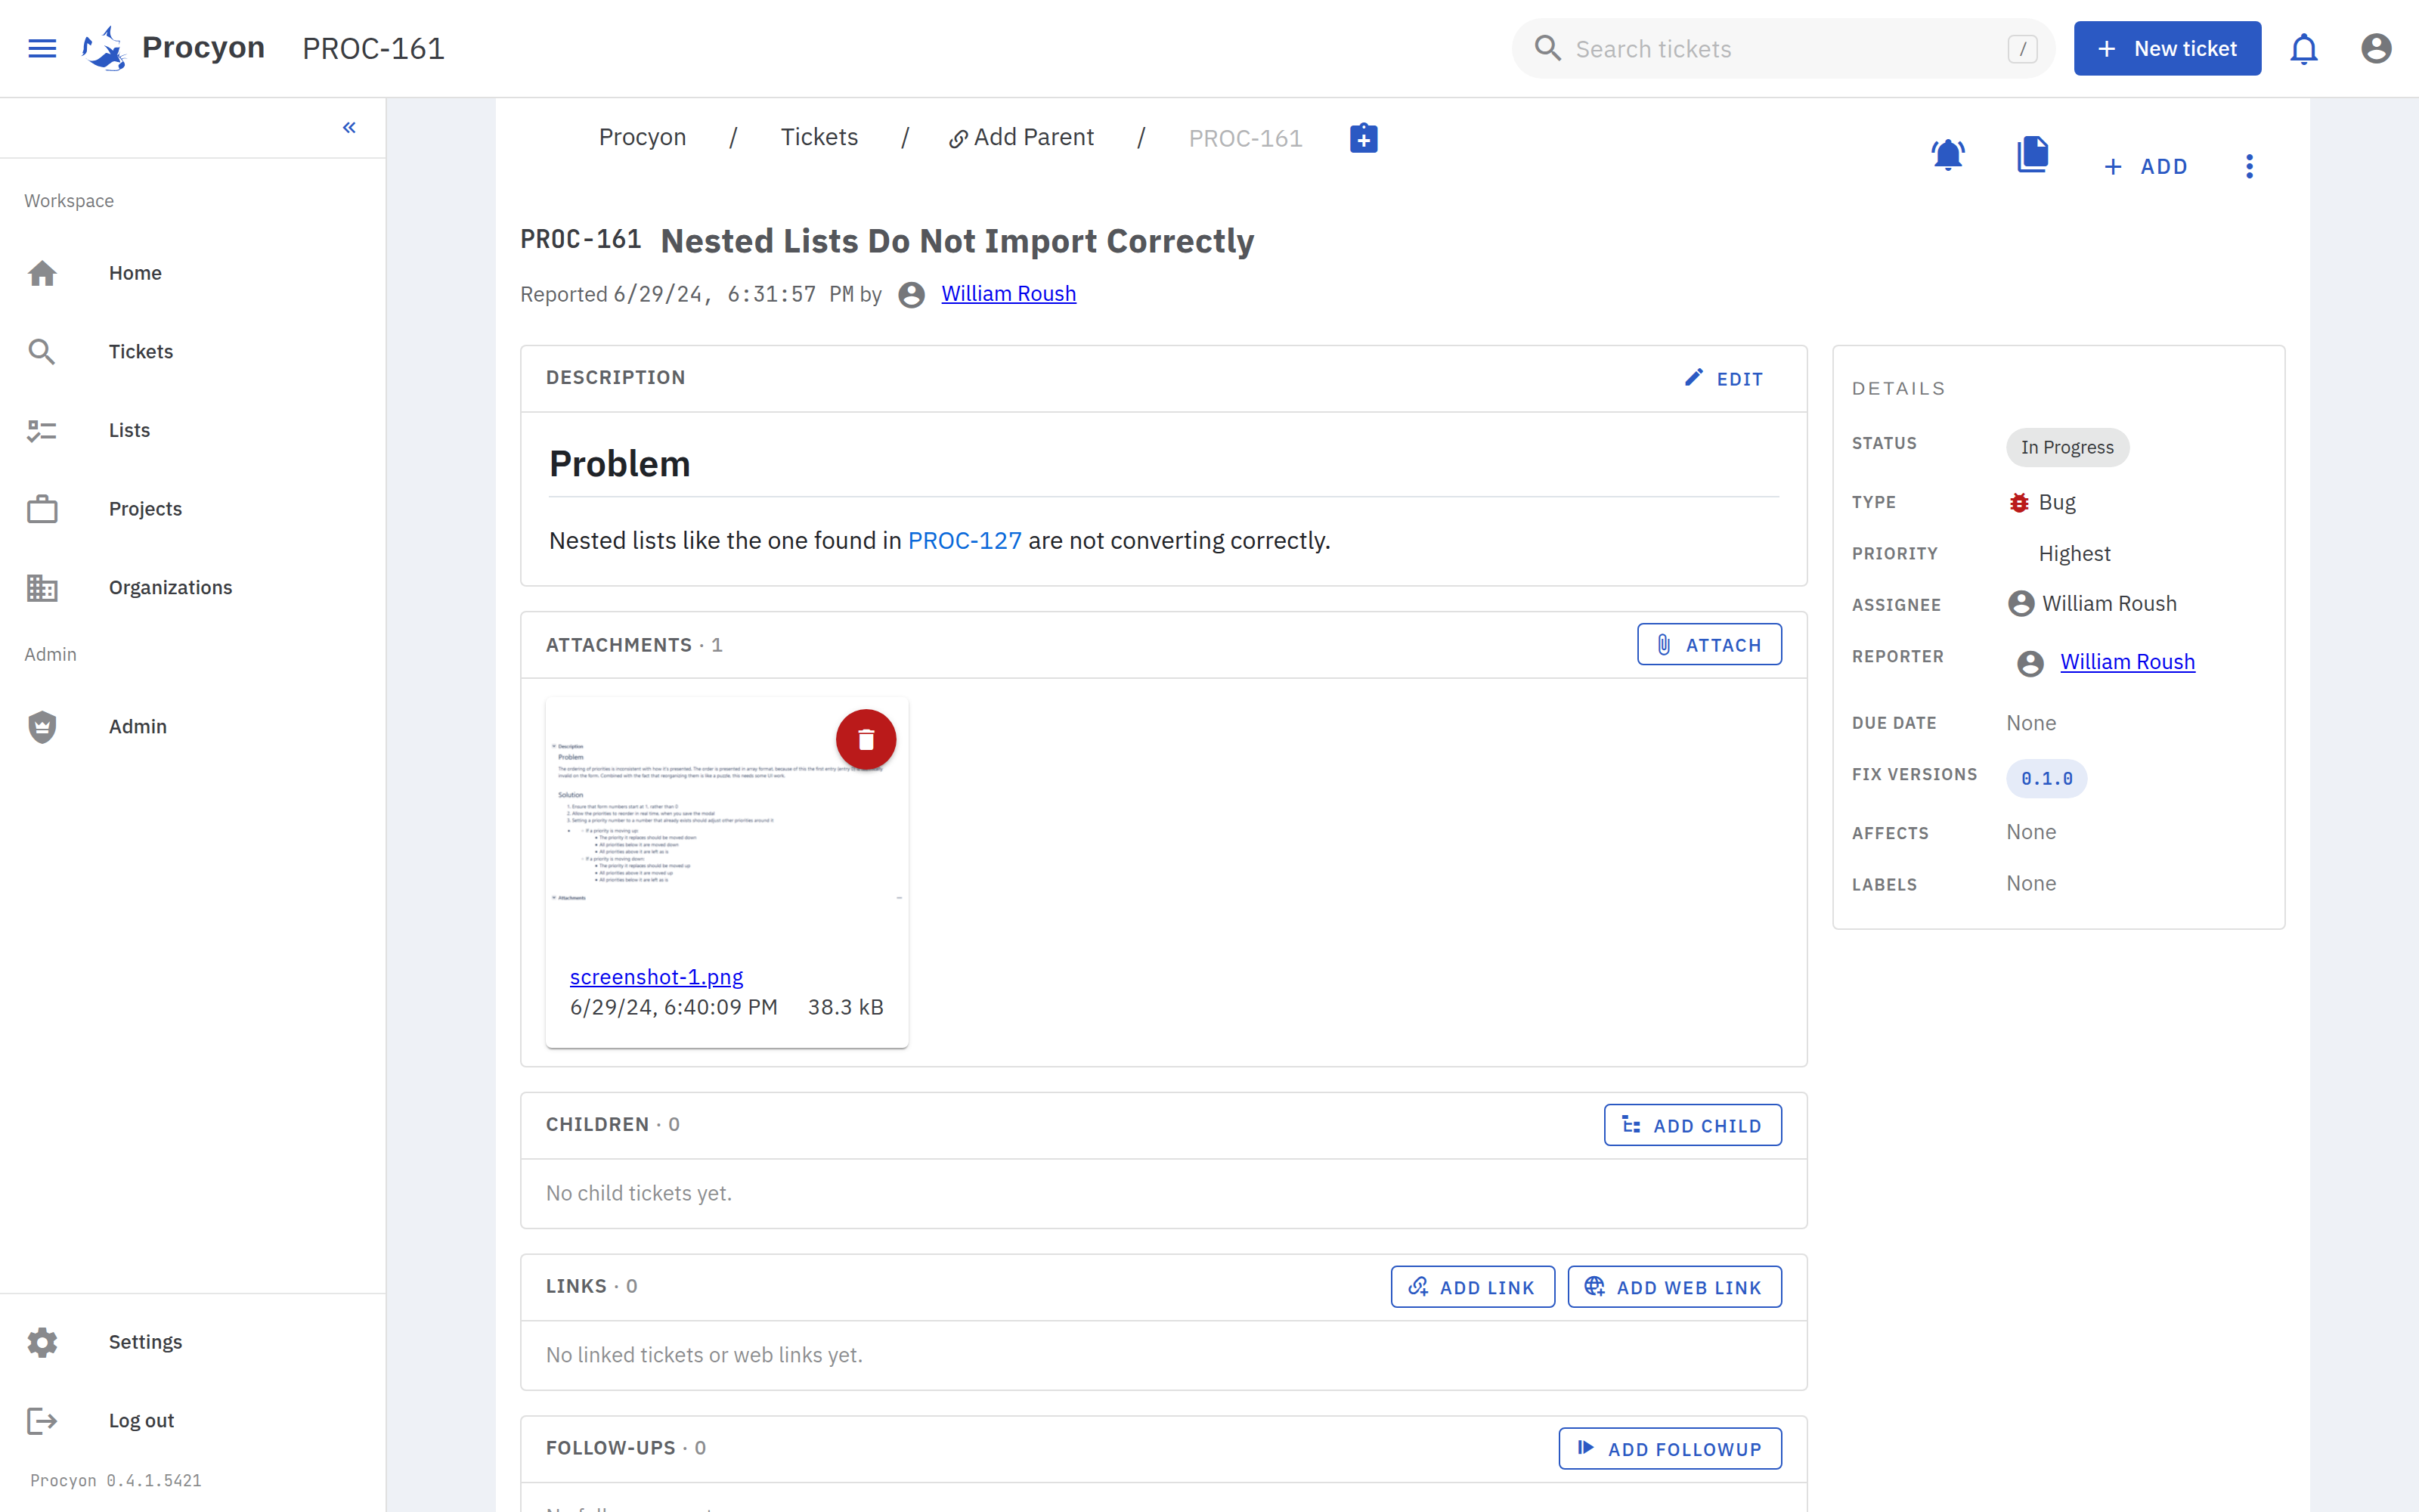This screenshot has width=2419, height=1512.
Task: Open William Roush reporter link in Details
Action: [2127, 662]
